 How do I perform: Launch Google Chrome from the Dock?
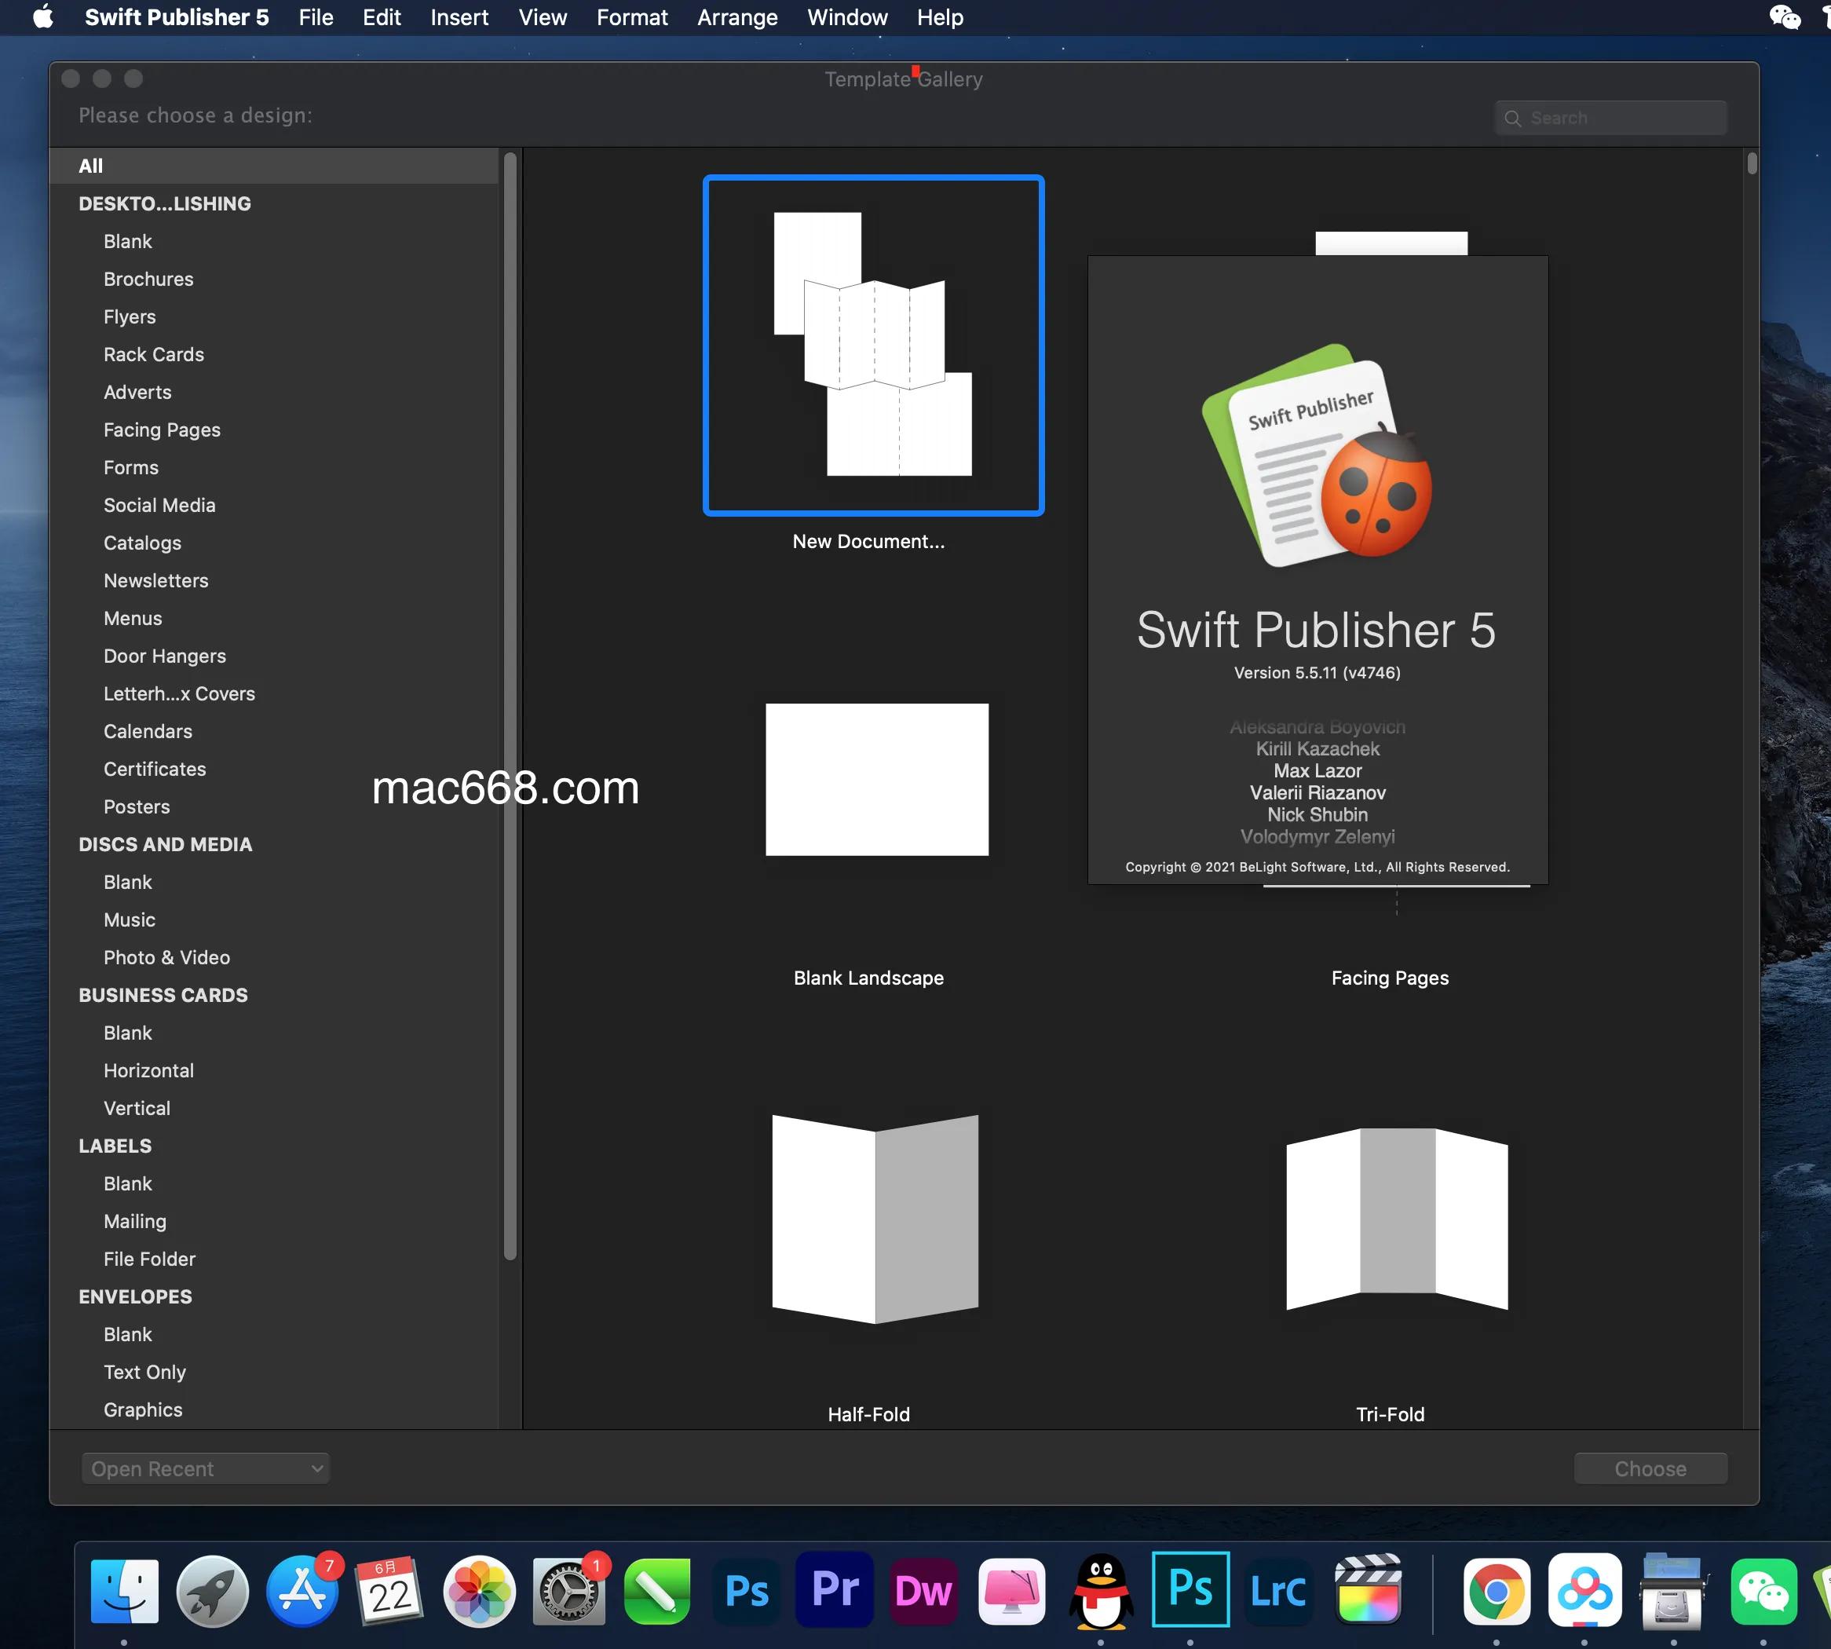click(1496, 1590)
